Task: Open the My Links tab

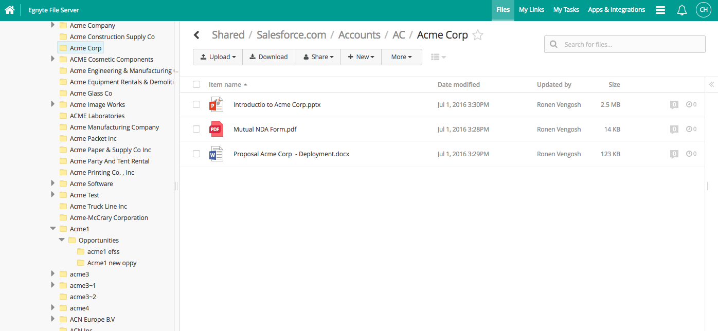Action: (x=531, y=10)
